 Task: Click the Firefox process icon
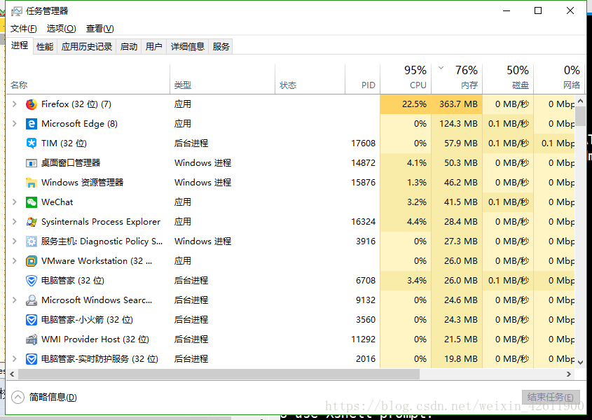[x=32, y=104]
